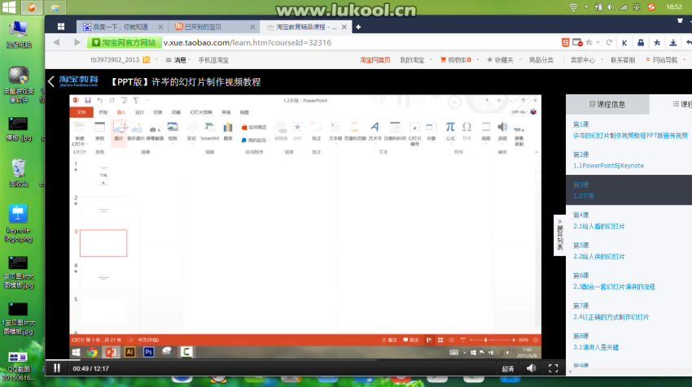The width and height of the screenshot is (692, 387).
Task: Click the 插入 ribbon tab in video
Action: pyautogui.click(x=121, y=112)
